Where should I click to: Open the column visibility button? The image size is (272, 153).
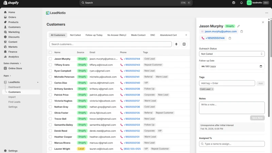pos(184,44)
